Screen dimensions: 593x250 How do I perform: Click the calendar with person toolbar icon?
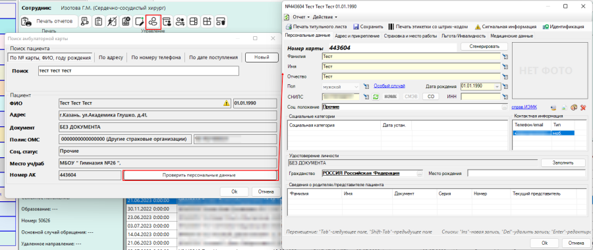167,22
